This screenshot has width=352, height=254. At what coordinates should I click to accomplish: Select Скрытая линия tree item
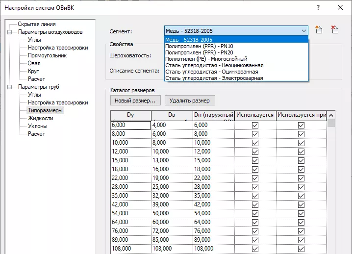point(37,24)
